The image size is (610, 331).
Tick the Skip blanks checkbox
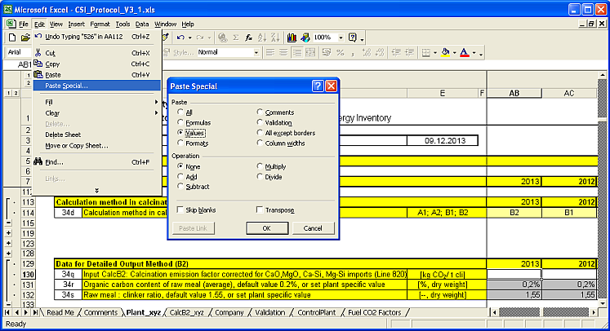[181, 210]
